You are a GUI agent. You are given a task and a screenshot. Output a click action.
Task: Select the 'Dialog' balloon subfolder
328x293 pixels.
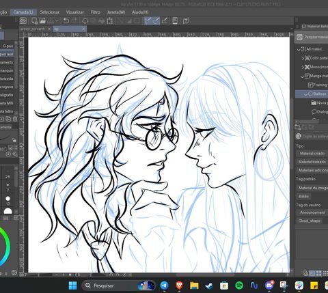click(x=320, y=112)
